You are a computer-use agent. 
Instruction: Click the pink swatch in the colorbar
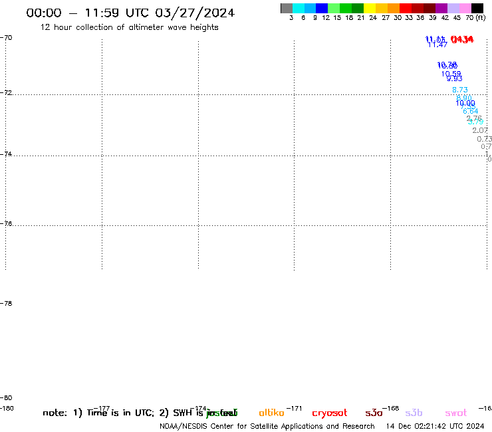[465, 8]
